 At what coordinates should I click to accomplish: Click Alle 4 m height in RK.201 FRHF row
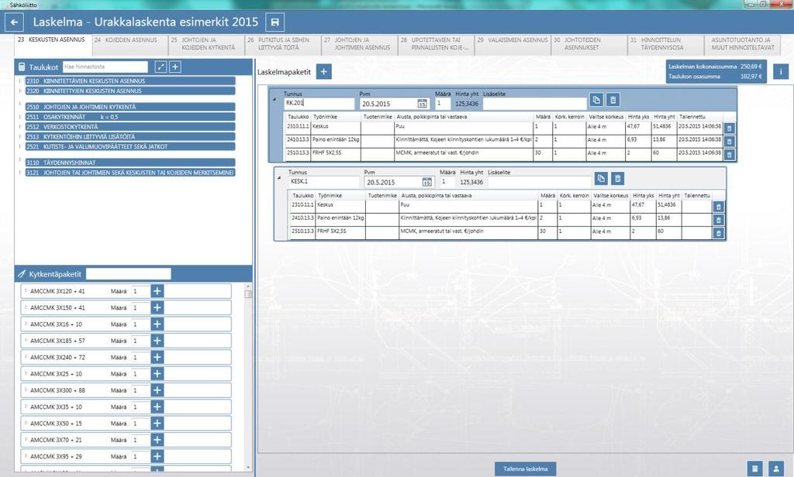pyautogui.click(x=606, y=153)
